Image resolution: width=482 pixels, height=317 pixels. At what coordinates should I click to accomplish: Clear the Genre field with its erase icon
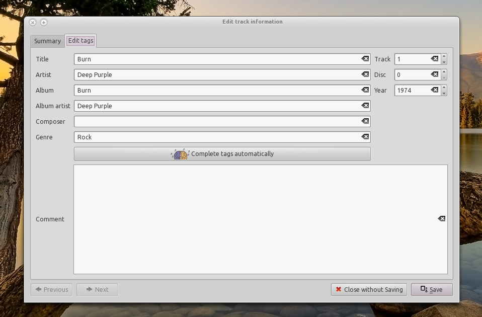(365, 137)
